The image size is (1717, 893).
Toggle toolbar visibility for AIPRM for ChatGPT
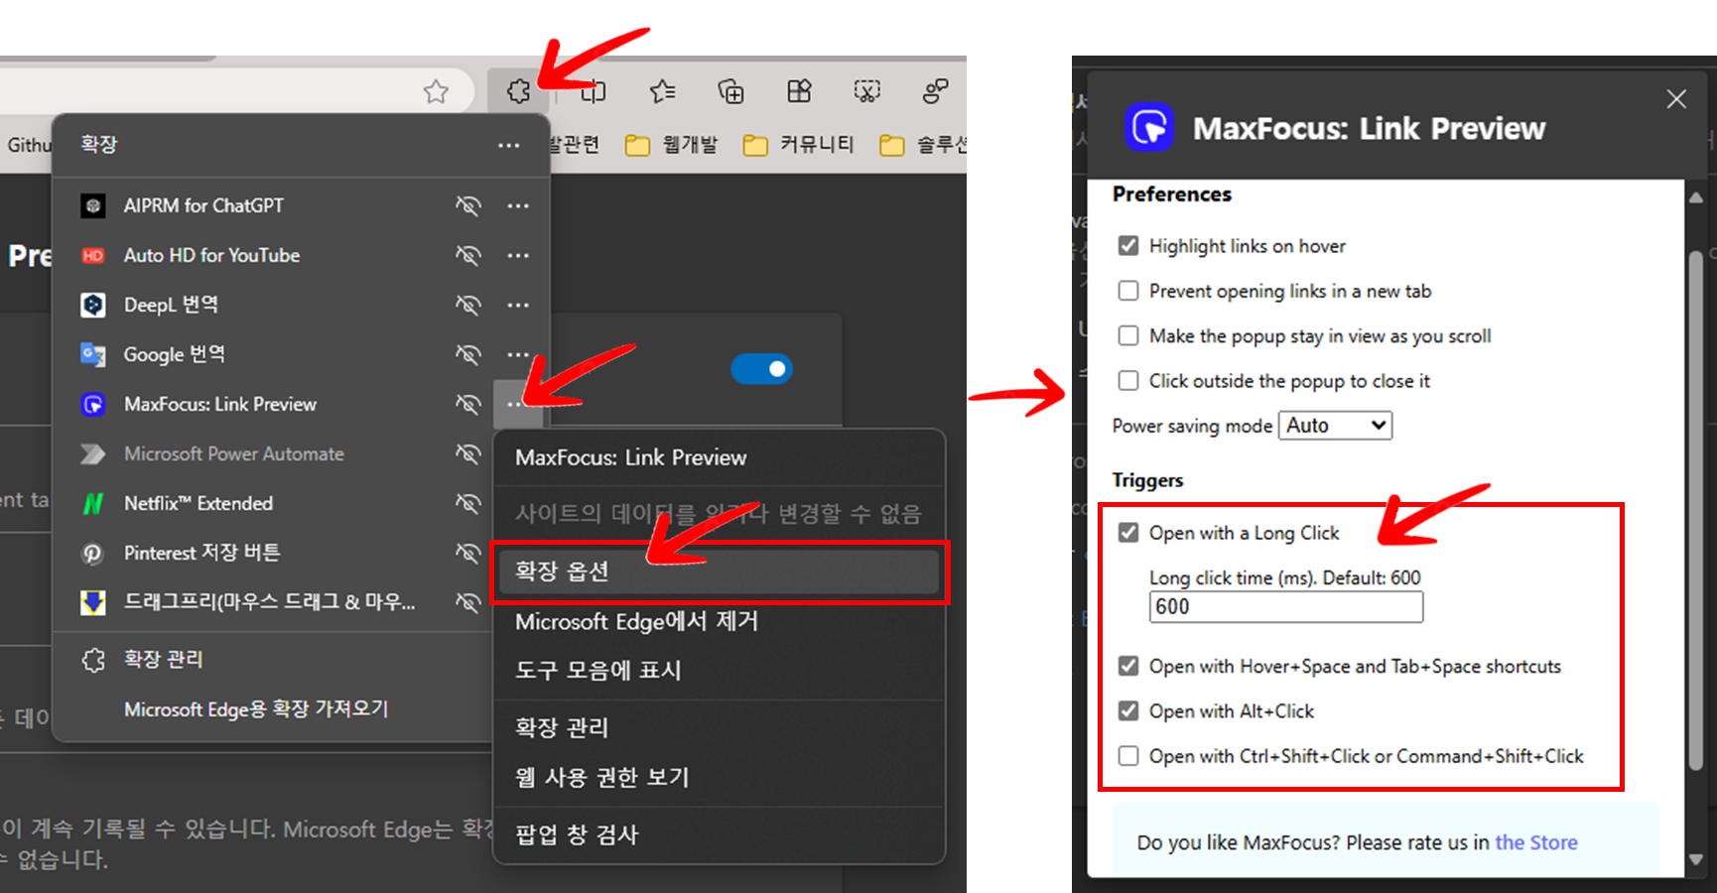coord(468,205)
